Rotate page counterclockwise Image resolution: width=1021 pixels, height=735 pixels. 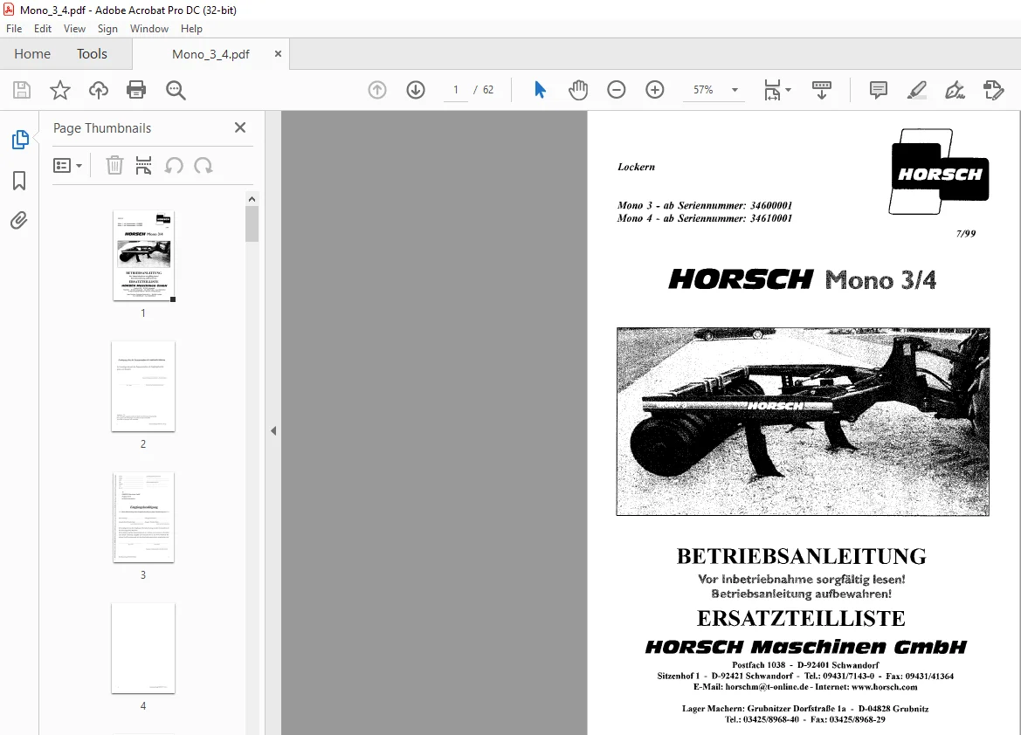pos(173,165)
